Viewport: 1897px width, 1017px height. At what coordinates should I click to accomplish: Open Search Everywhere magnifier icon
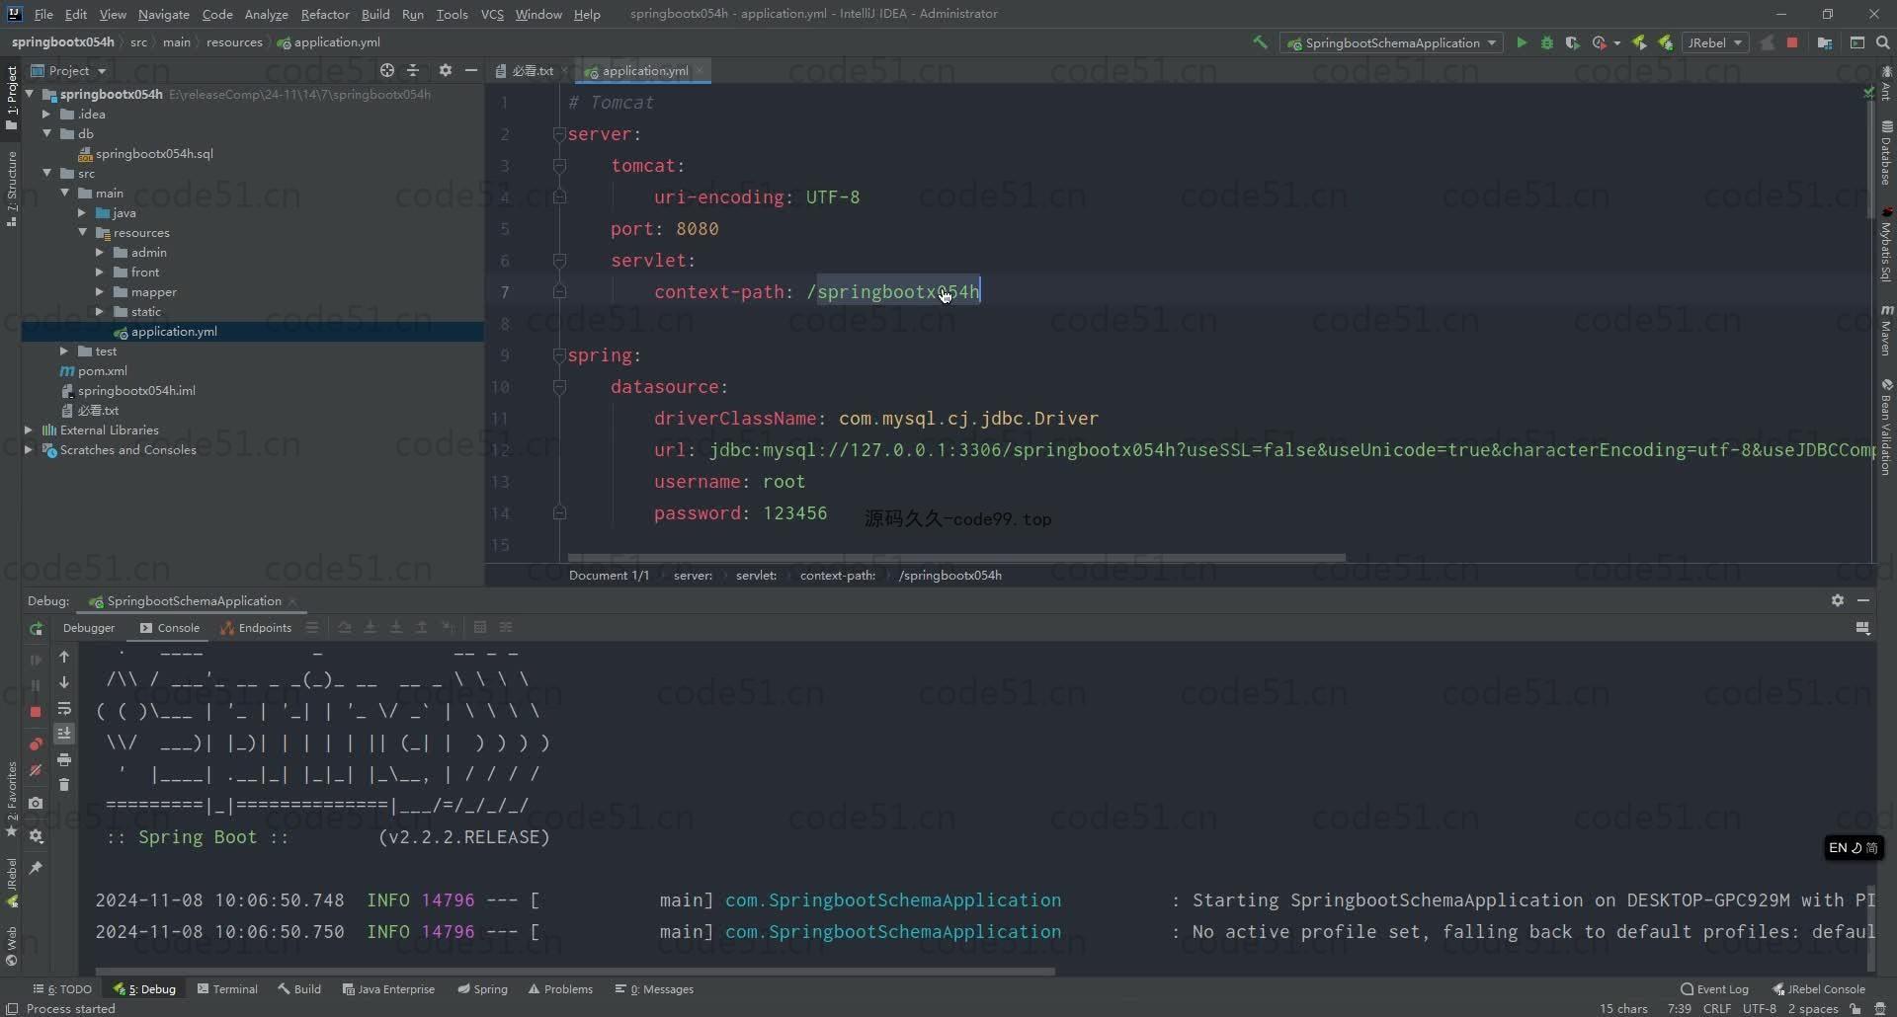(x=1883, y=42)
